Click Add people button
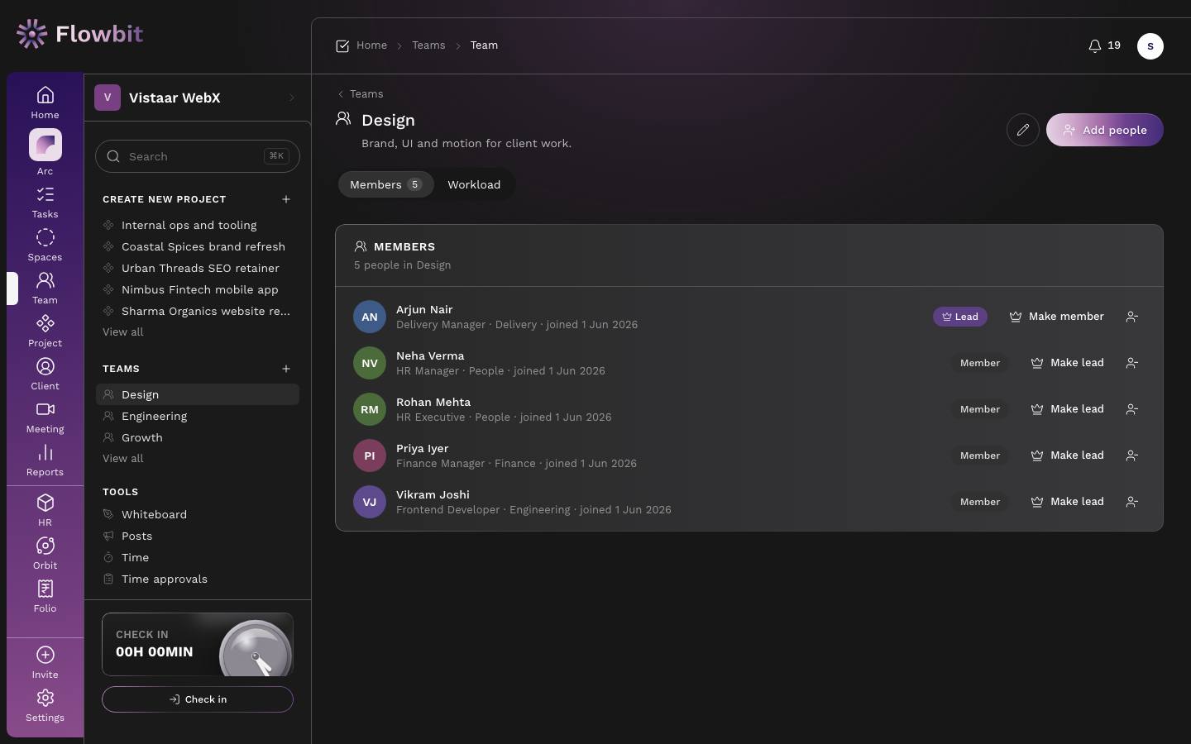 (1105, 130)
